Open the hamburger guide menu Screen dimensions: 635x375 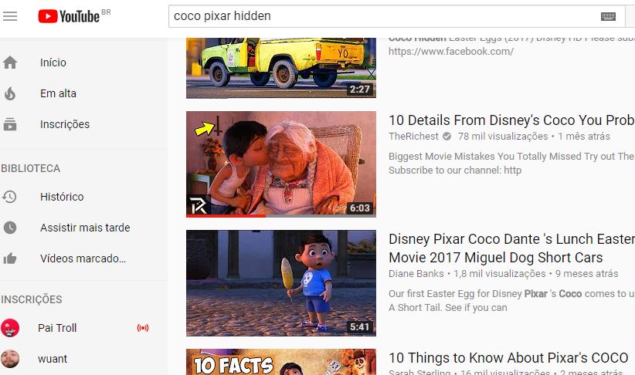click(x=10, y=16)
